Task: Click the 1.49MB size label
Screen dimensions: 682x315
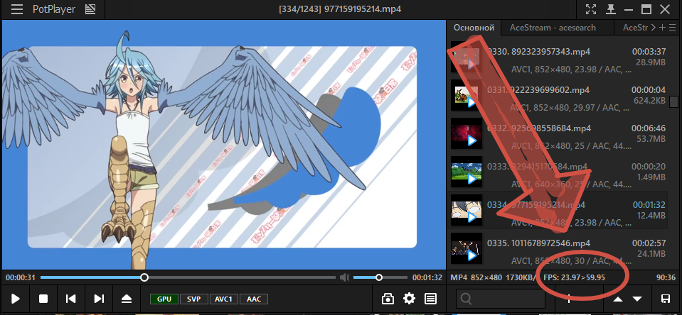Action: (651, 177)
